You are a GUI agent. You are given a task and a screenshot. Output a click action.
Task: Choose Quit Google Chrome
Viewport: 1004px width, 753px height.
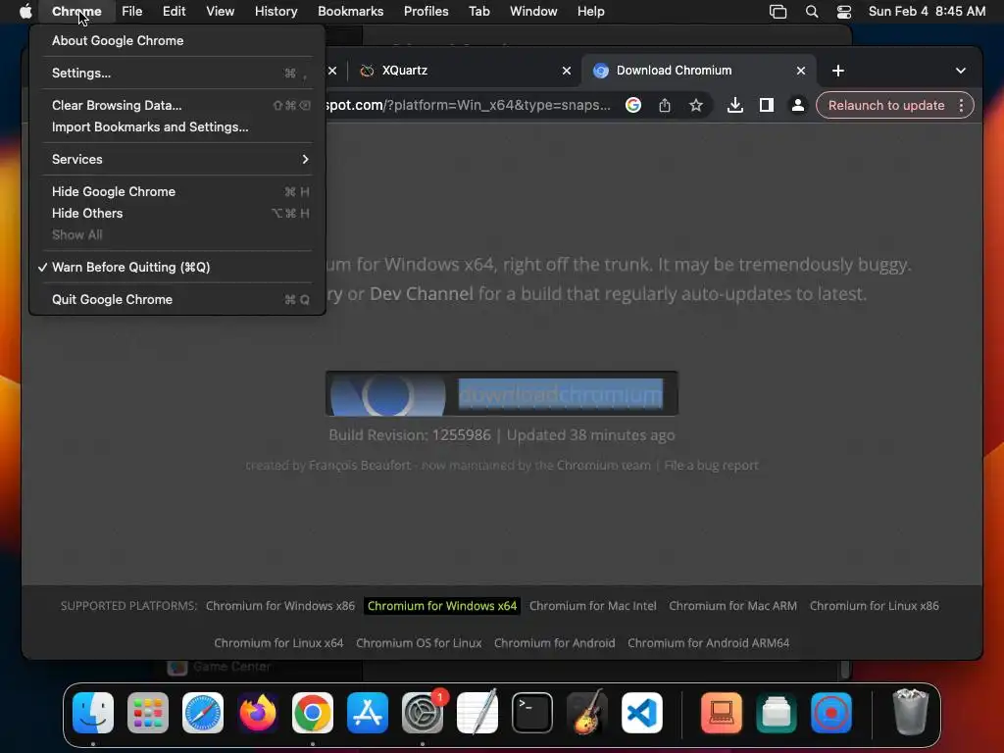click(x=176, y=299)
